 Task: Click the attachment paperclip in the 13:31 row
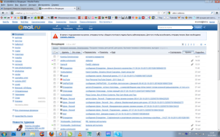point(192,65)
